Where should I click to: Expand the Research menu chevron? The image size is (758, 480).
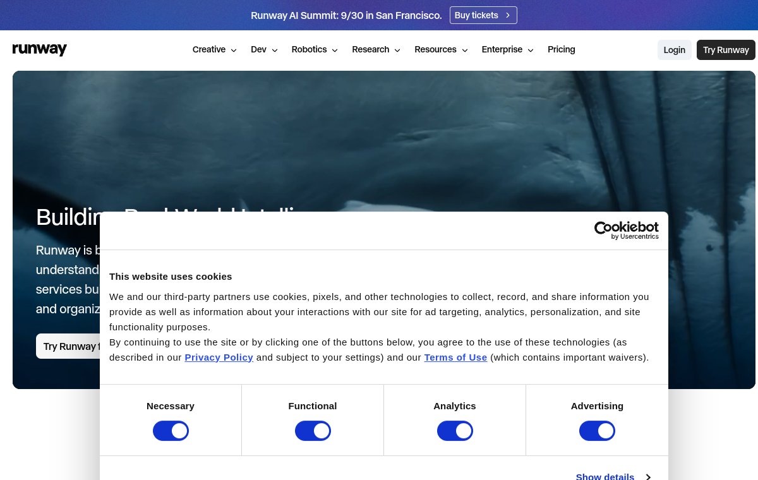pos(397,51)
